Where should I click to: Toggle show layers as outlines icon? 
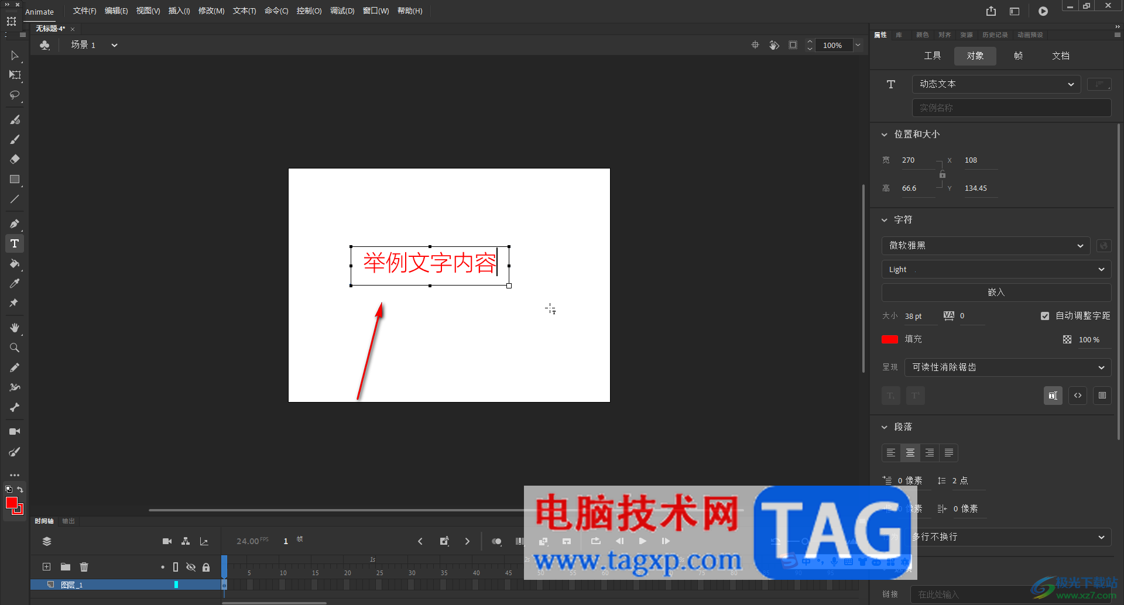tap(176, 567)
